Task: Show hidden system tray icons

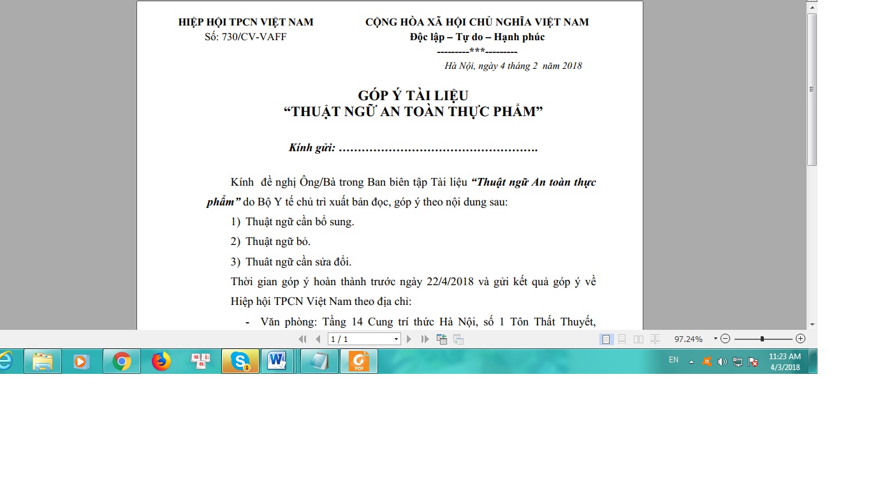Action: [691, 362]
